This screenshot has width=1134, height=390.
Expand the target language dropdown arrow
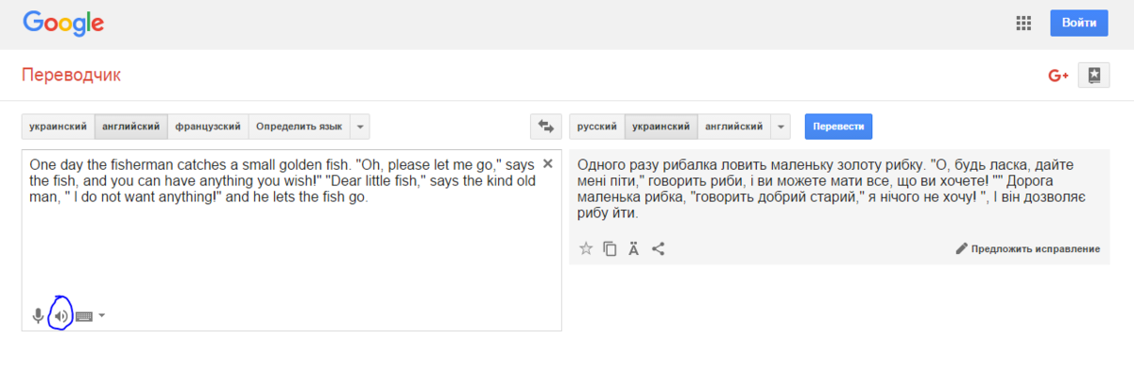[x=782, y=126]
